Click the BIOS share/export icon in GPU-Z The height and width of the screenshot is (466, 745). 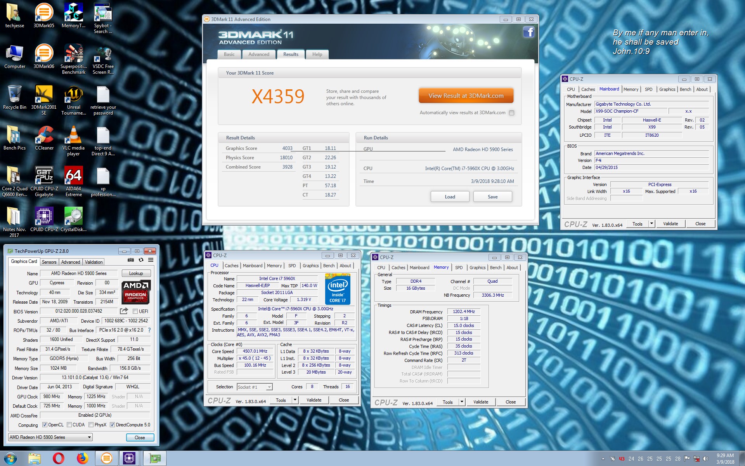click(124, 311)
